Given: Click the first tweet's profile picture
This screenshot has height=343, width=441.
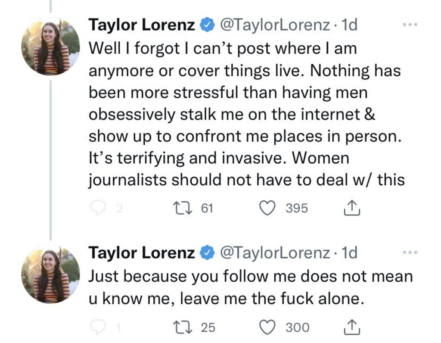Looking at the screenshot, I should click(51, 47).
